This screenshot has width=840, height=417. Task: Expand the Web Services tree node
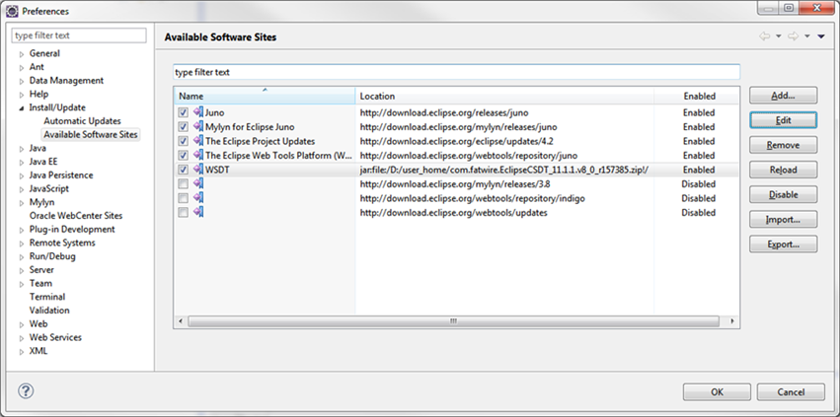click(x=22, y=338)
